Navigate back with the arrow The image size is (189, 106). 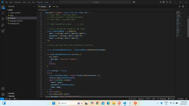click(x=54, y=2)
